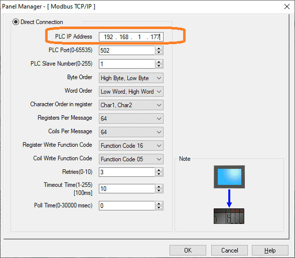Decrease the Timeout Time value
The image size is (295, 258).
coord(159,191)
